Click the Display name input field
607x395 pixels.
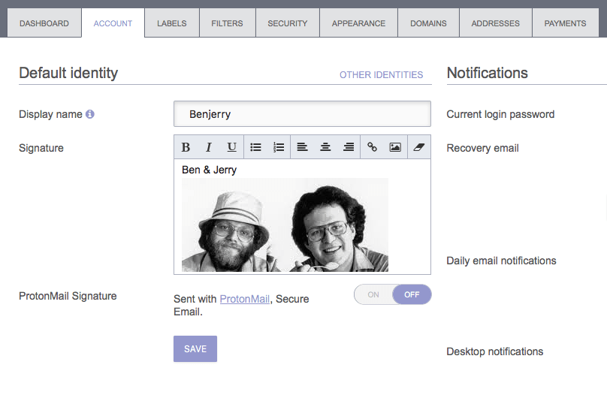[302, 113]
